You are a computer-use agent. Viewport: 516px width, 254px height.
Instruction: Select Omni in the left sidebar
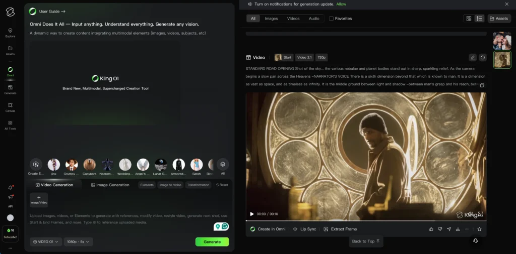(10, 71)
